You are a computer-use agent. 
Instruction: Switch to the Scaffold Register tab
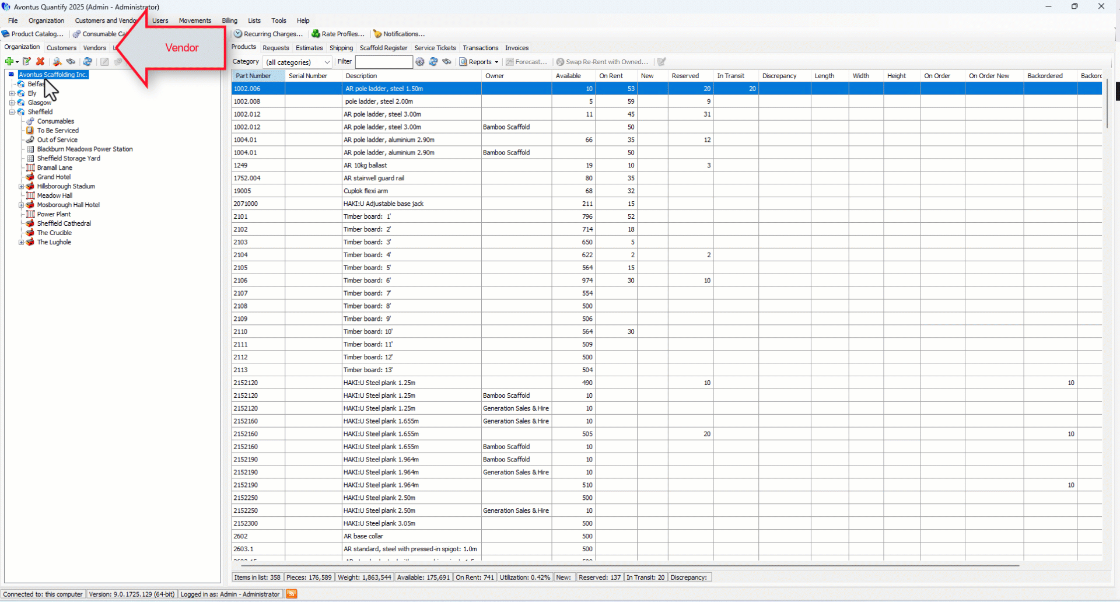click(x=383, y=48)
